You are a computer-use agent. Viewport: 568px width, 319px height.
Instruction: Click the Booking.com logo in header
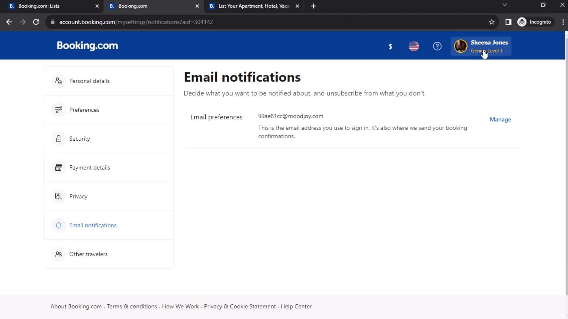pos(87,46)
